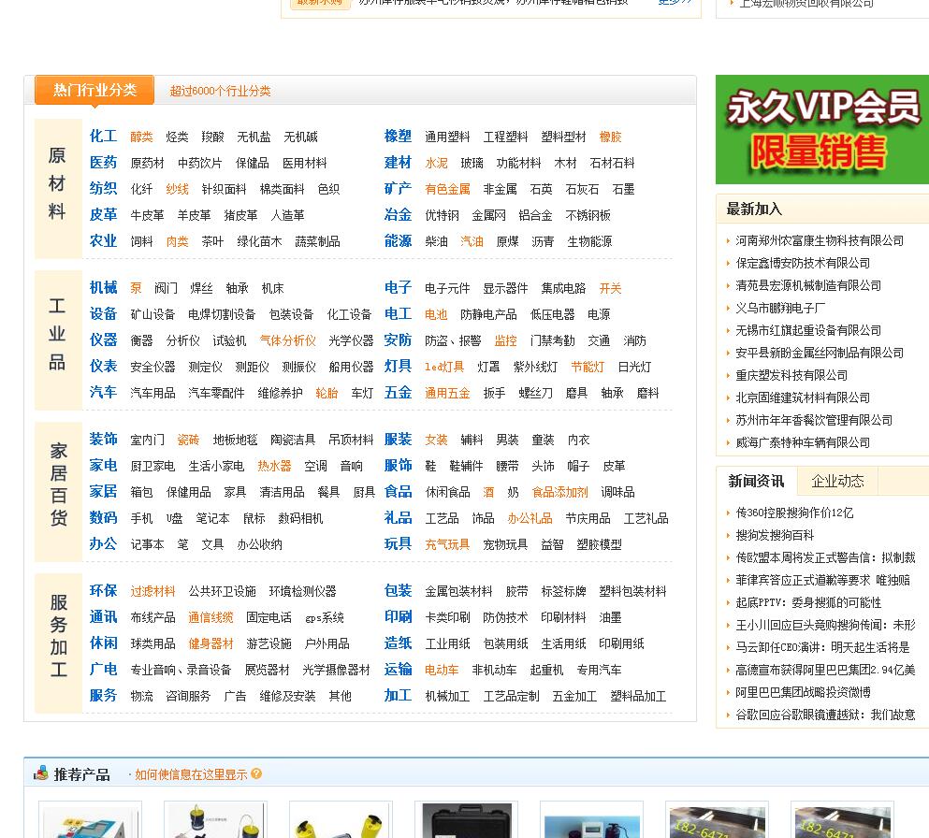Click the 气体分析仪 link
929x838 pixels.
pos(288,340)
